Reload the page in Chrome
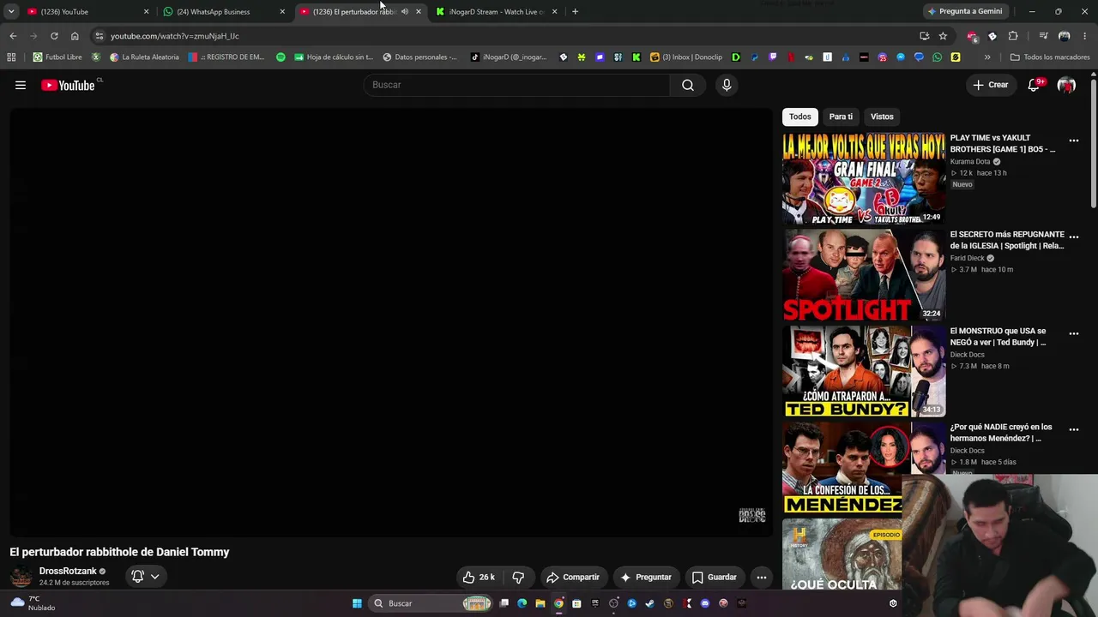The image size is (1098, 617). [54, 36]
